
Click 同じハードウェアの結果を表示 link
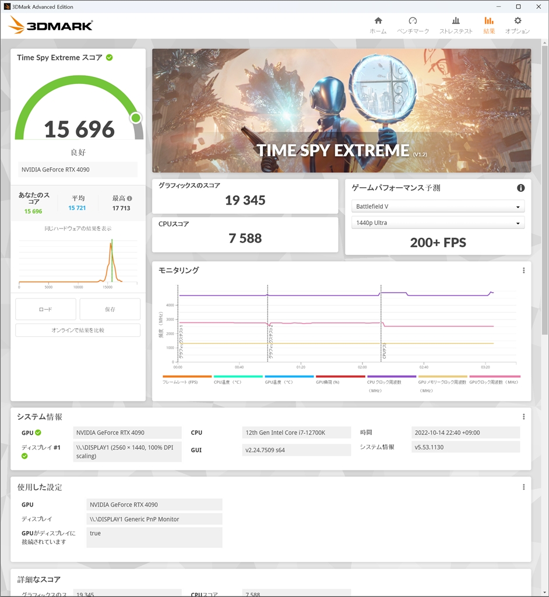tap(78, 229)
